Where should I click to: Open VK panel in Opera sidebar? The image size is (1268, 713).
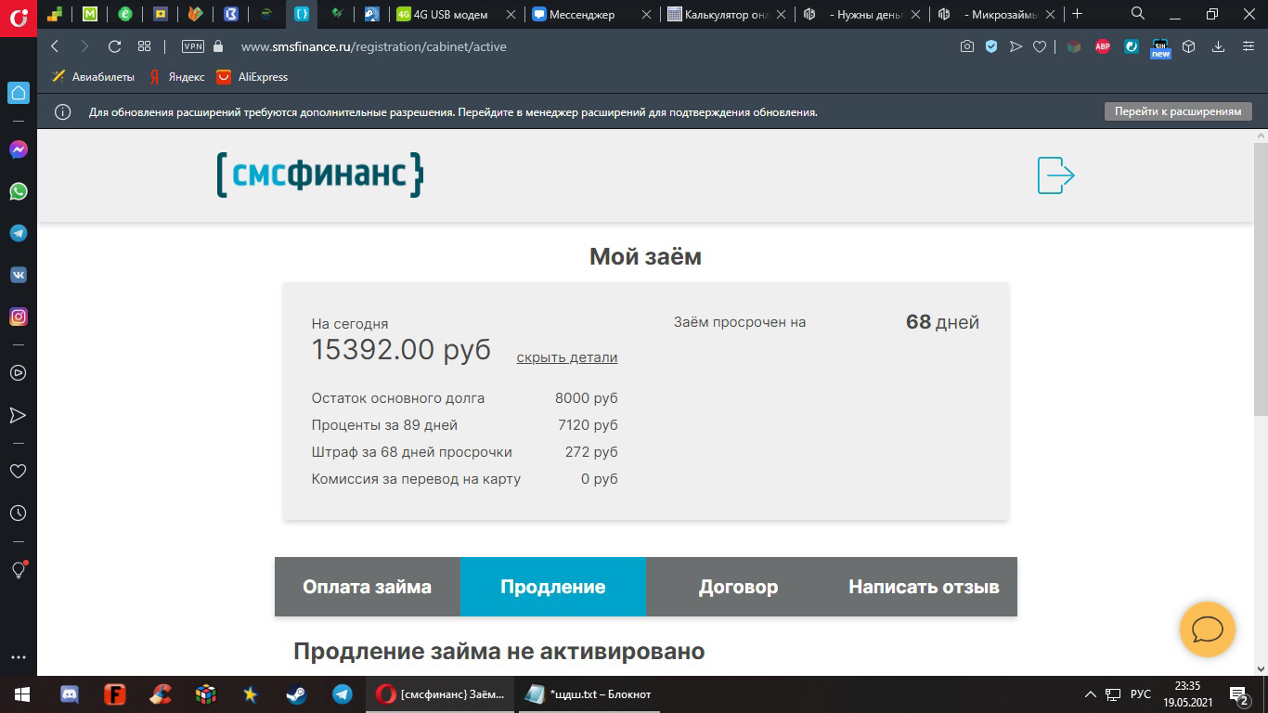coord(18,275)
